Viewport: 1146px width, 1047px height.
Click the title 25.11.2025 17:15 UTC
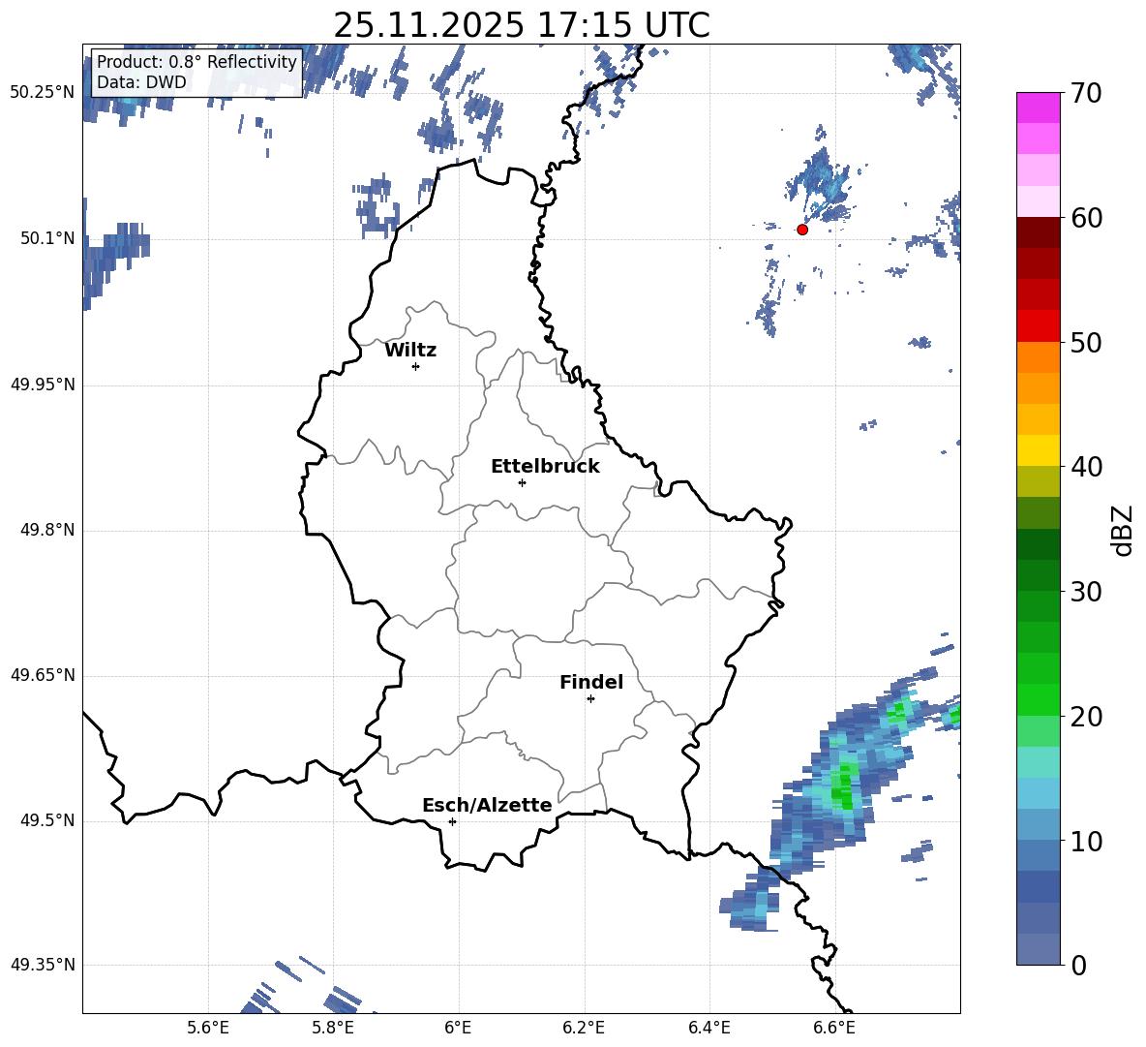point(522,25)
